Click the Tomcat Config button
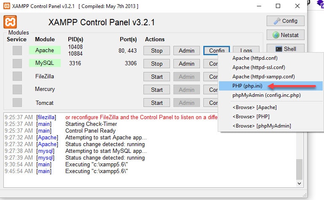Screen dimensions: 324x200 [x=211, y=103]
